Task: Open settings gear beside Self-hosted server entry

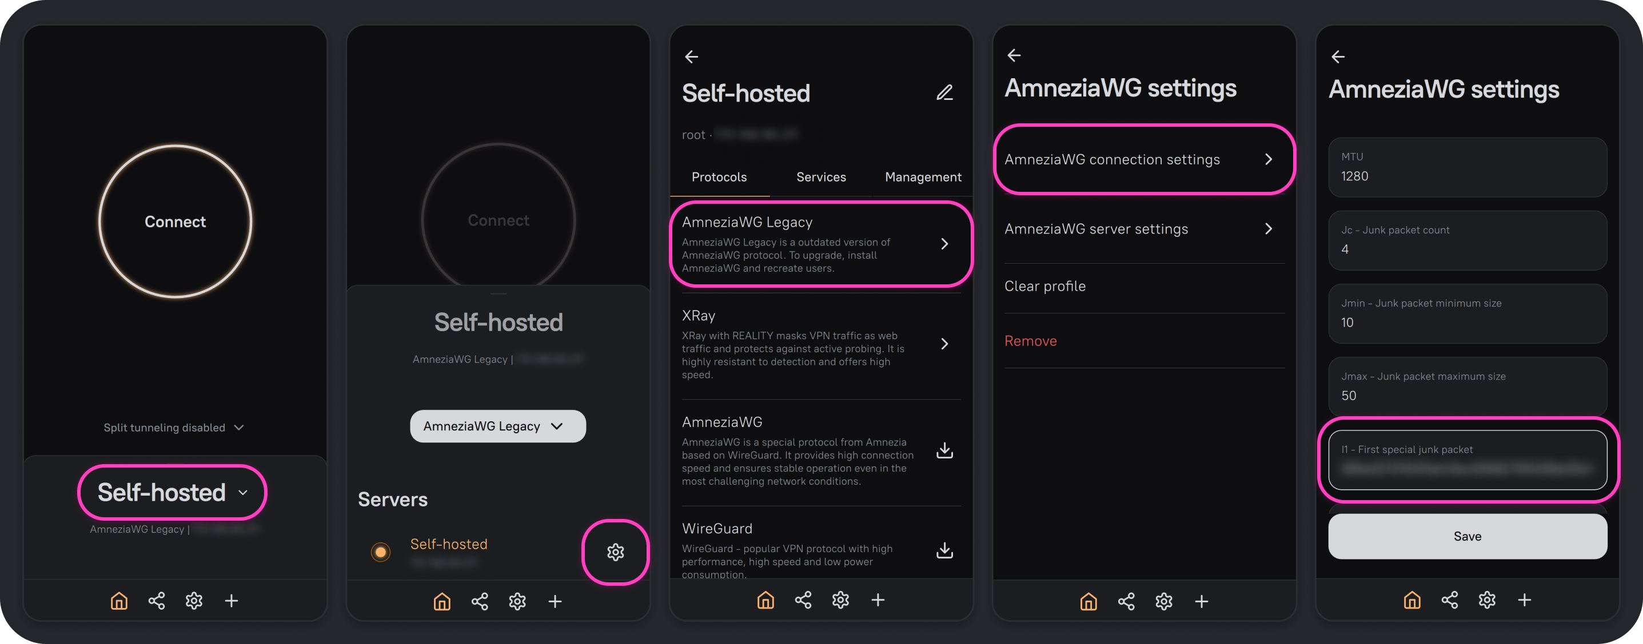Action: (615, 552)
